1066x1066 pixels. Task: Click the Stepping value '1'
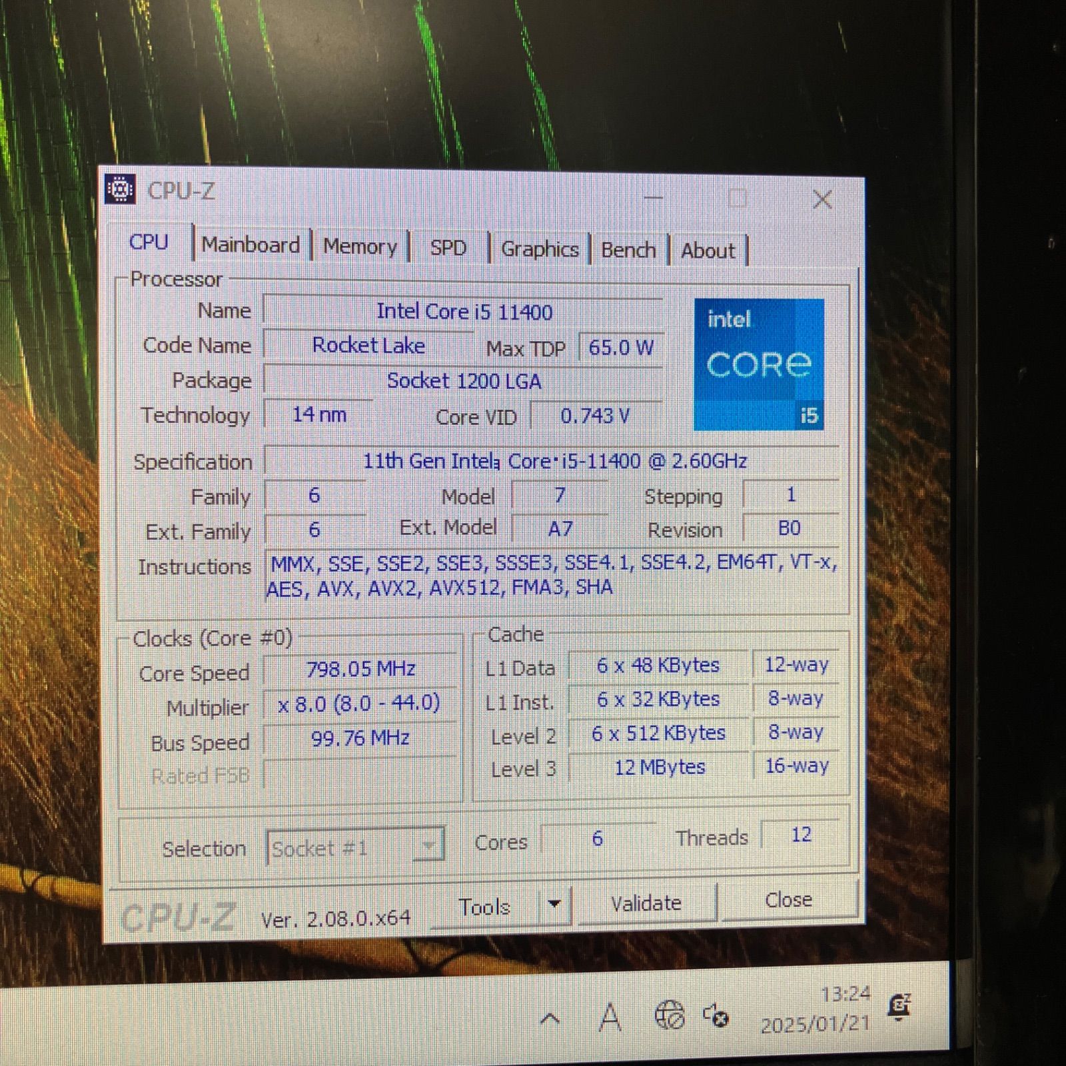point(791,495)
